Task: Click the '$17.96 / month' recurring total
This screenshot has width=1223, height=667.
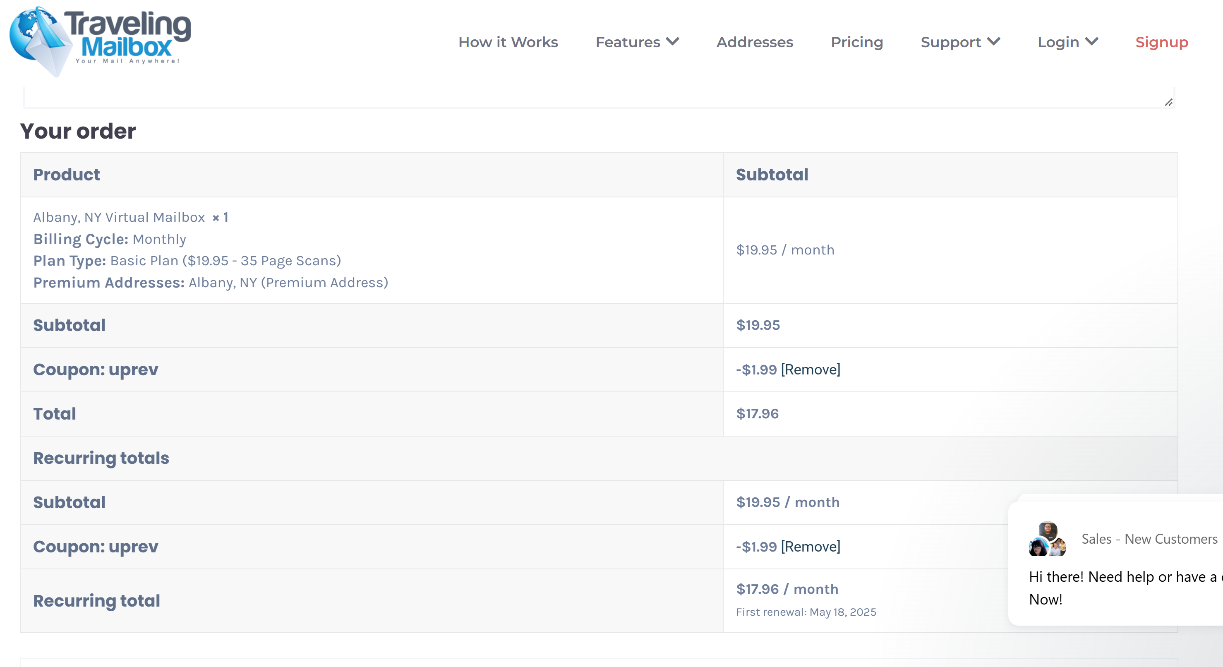Action: point(787,589)
